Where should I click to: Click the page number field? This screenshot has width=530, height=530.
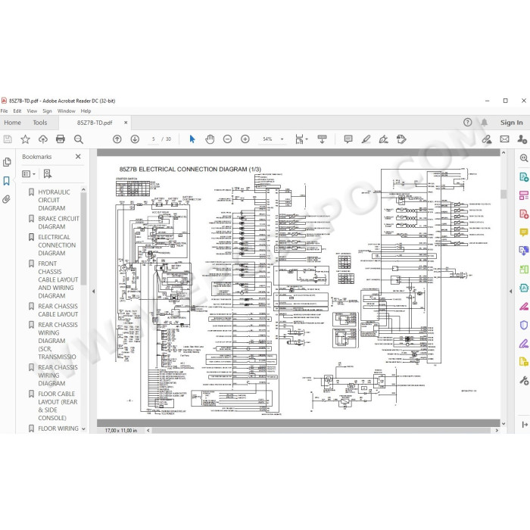pyautogui.click(x=154, y=139)
